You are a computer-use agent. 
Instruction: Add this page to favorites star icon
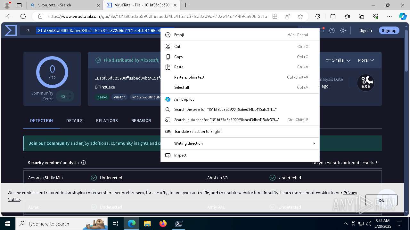(300, 16)
